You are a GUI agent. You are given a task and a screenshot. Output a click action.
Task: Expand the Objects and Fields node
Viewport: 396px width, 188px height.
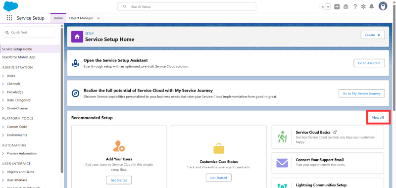point(3,172)
